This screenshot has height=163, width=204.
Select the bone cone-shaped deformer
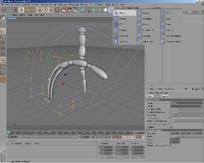pyautogui.click(x=171, y=19)
